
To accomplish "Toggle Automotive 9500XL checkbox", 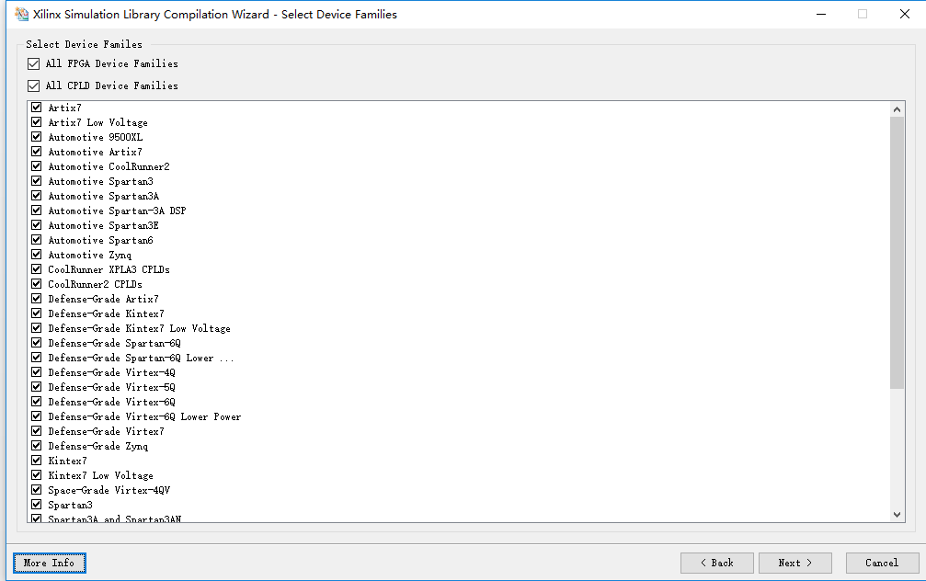I will tap(37, 137).
